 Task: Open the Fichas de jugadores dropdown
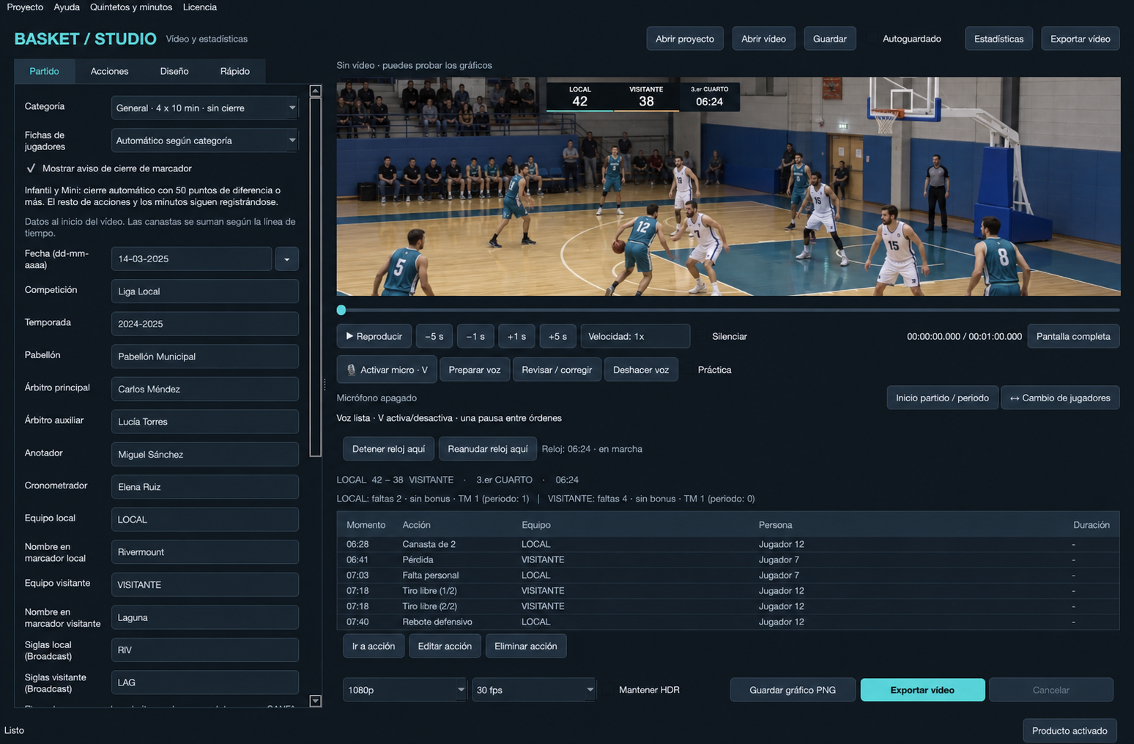click(x=204, y=141)
